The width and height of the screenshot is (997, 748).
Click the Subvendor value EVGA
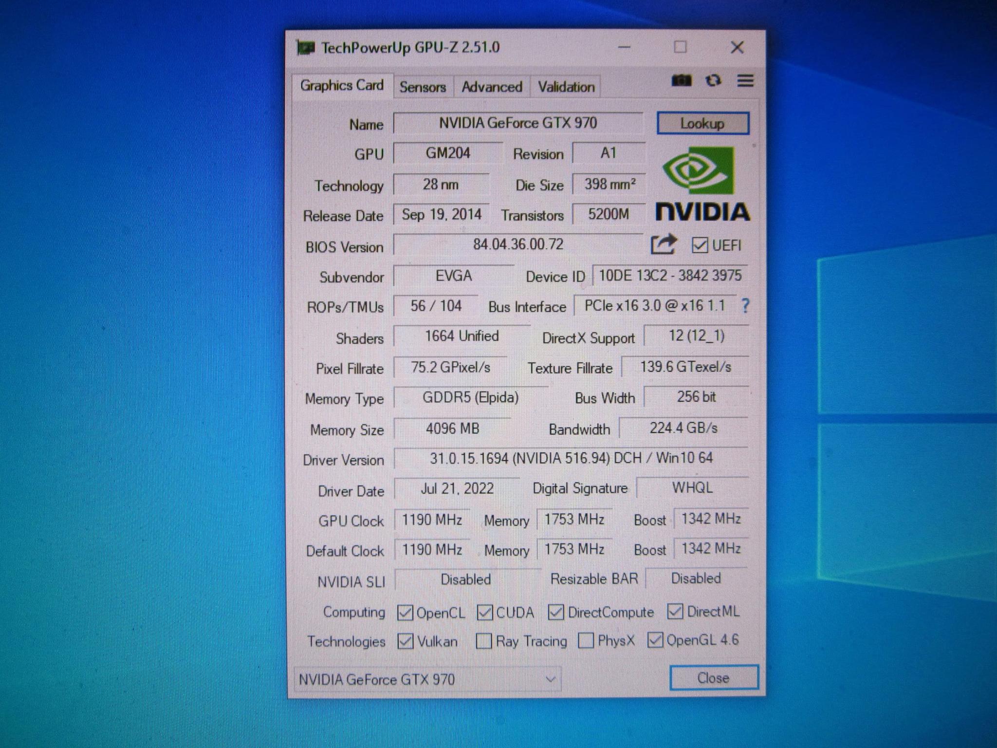point(454,276)
